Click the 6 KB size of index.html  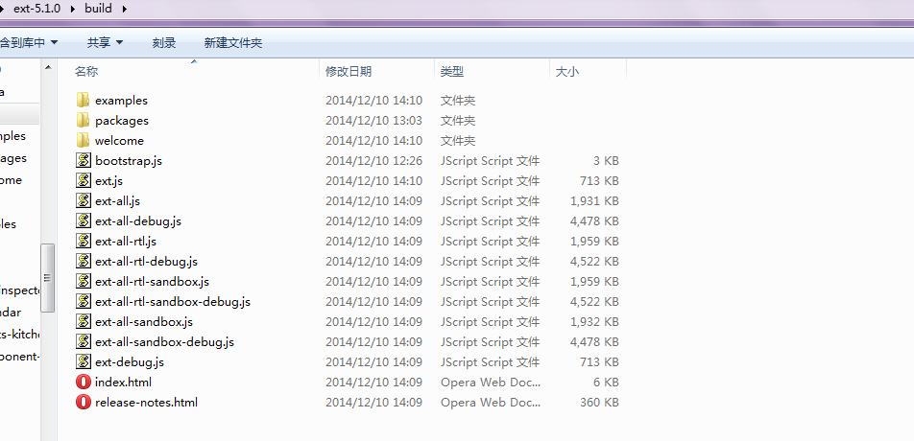[x=606, y=383]
